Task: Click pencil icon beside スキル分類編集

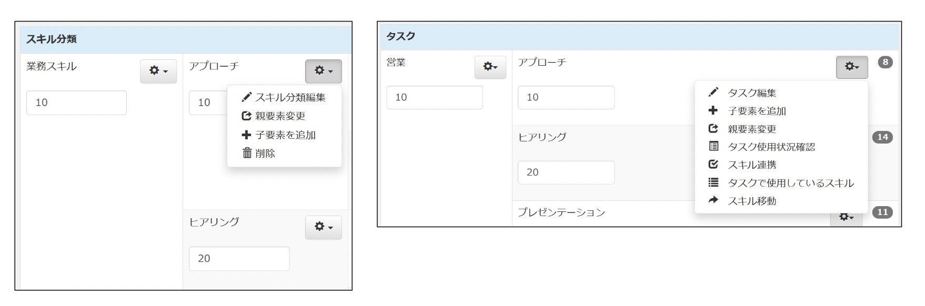Action: coord(246,97)
